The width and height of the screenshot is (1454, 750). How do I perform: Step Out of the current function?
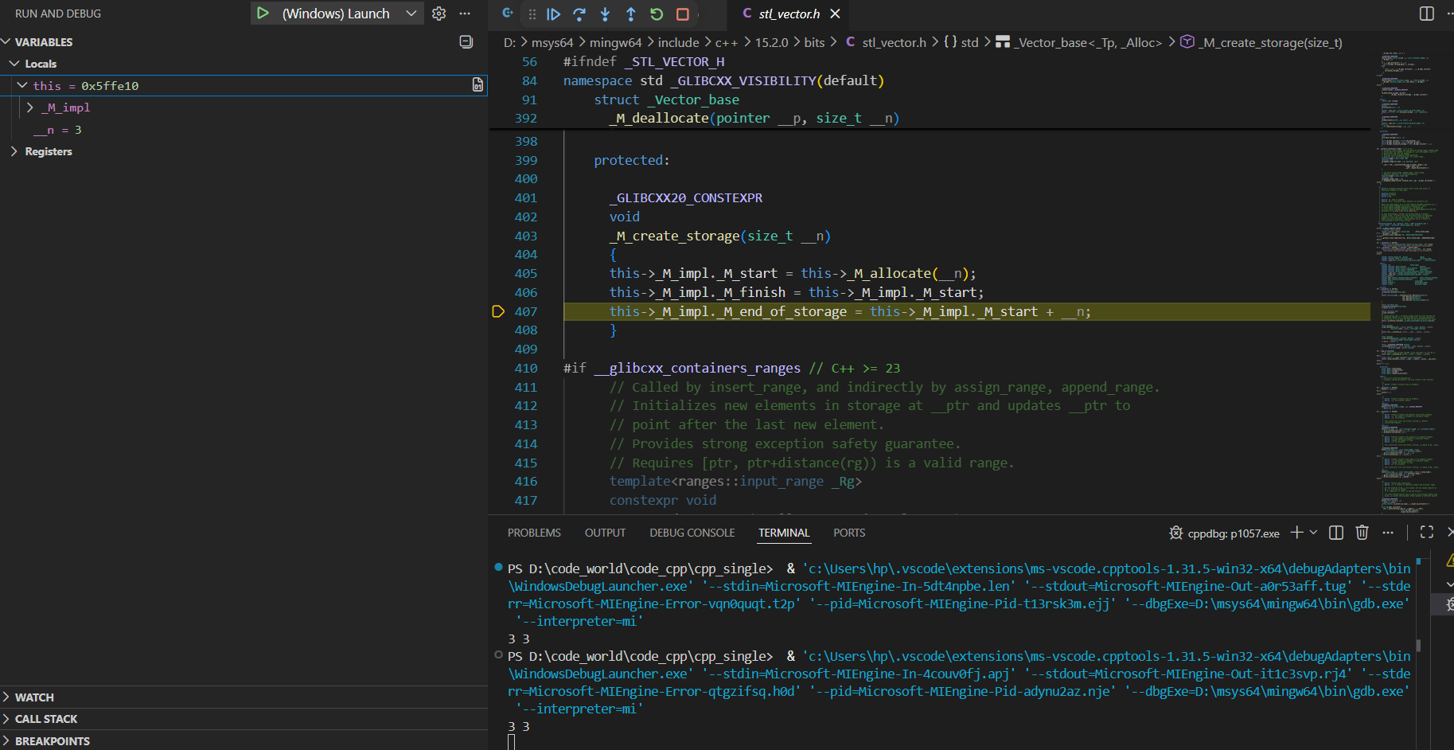630,14
